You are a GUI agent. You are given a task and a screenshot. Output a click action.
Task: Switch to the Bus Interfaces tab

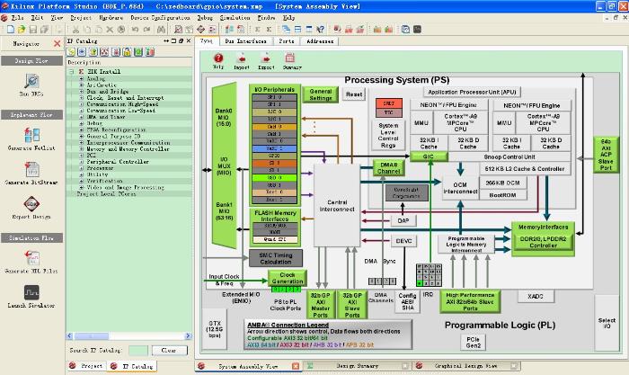245,41
